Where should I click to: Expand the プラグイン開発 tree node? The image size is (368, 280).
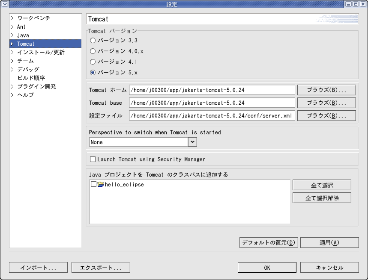click(12, 86)
